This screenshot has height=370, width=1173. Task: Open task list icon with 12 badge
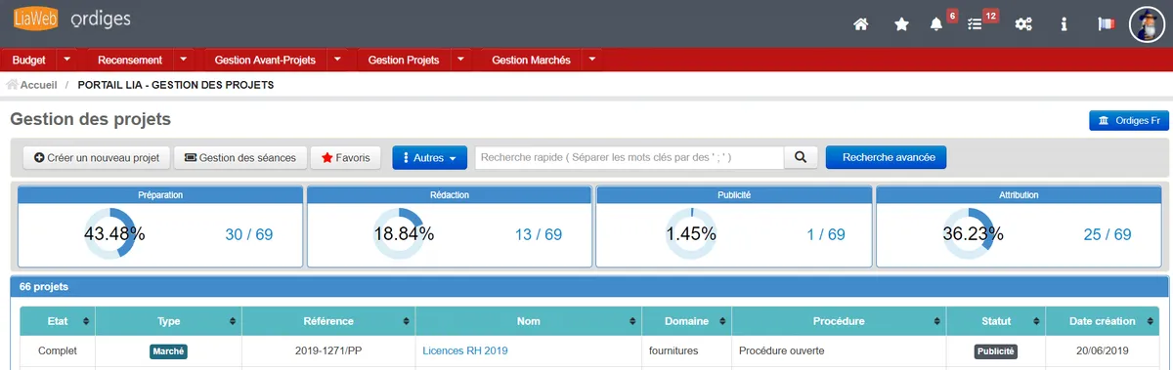tap(975, 24)
